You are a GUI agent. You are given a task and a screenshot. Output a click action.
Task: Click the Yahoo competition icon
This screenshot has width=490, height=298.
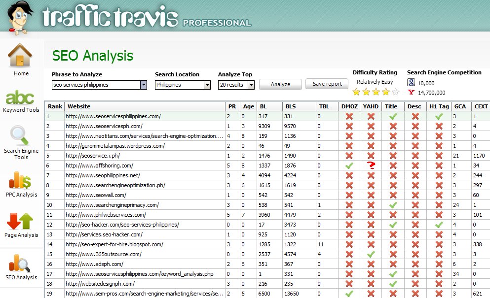(411, 92)
